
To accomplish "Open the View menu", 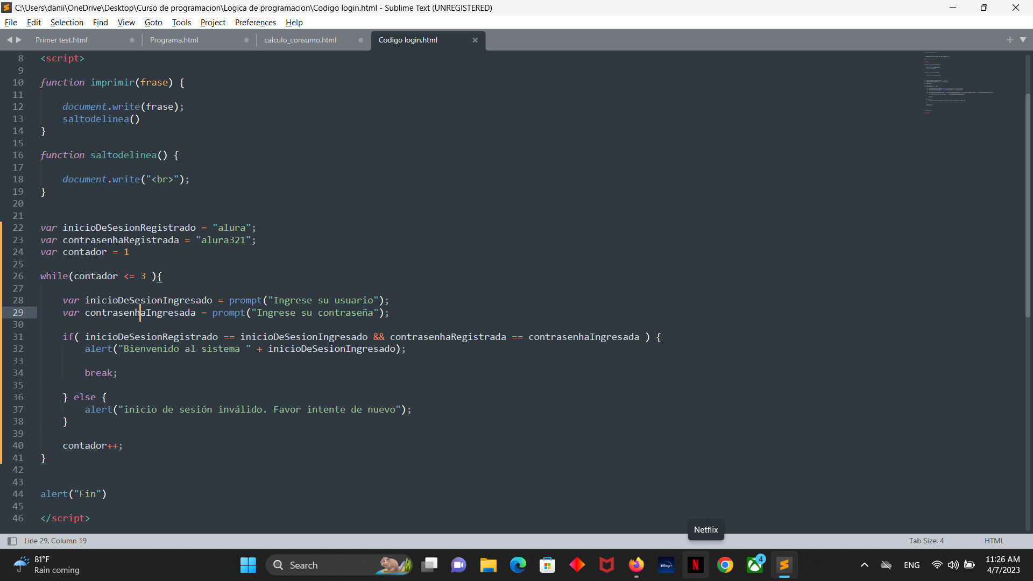I will click(x=126, y=23).
